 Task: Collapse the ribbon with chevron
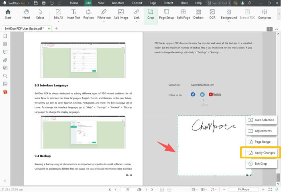click(x=277, y=29)
